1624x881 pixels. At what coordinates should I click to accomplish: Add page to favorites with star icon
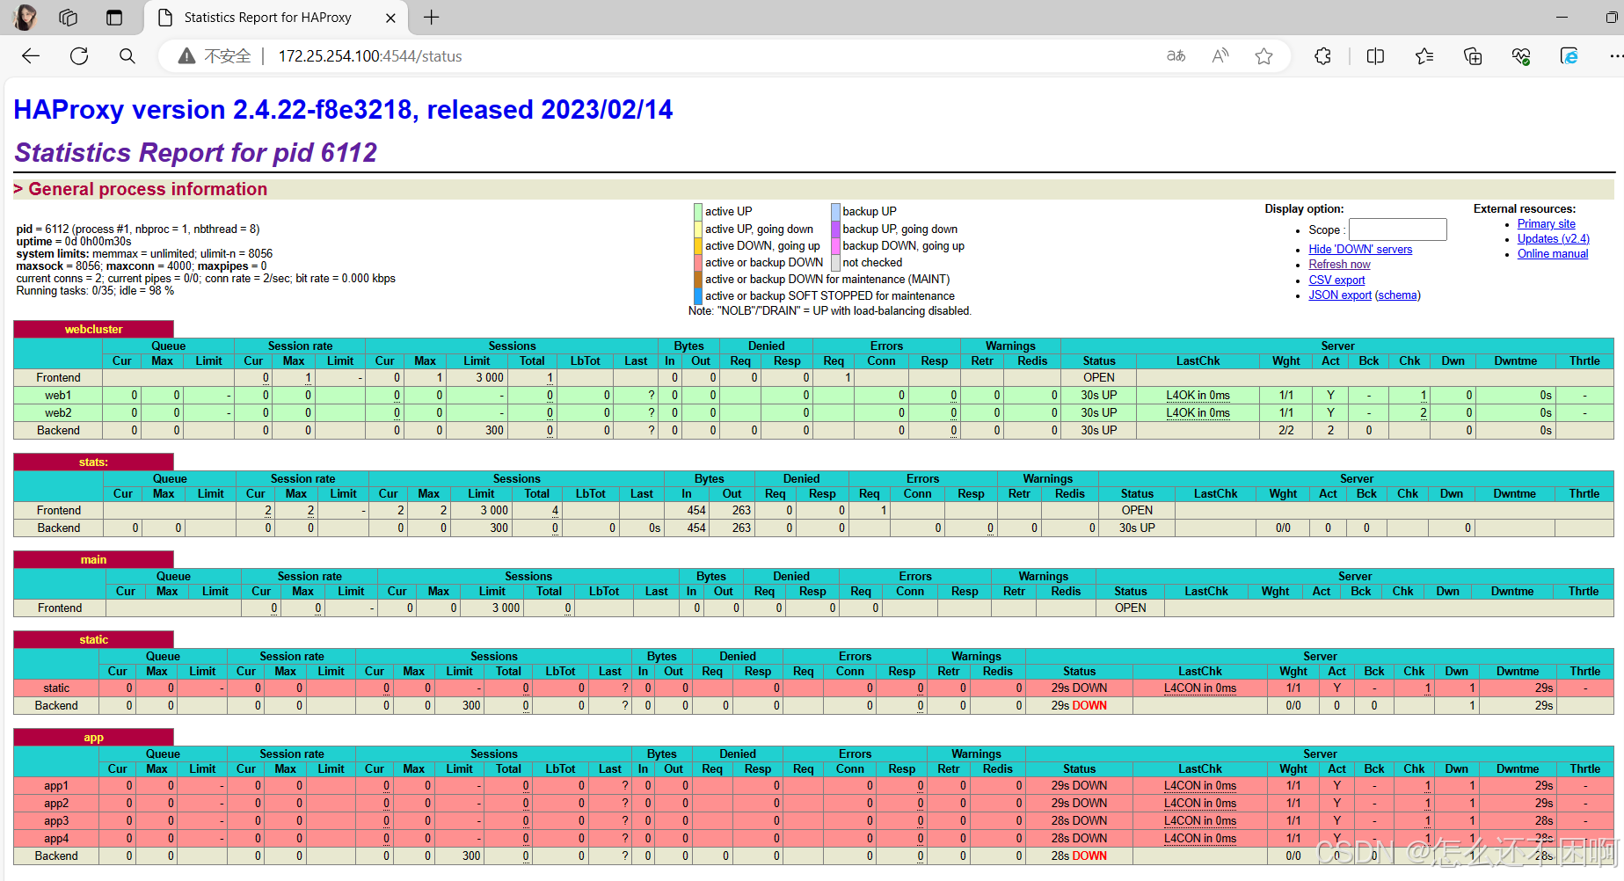tap(1264, 56)
